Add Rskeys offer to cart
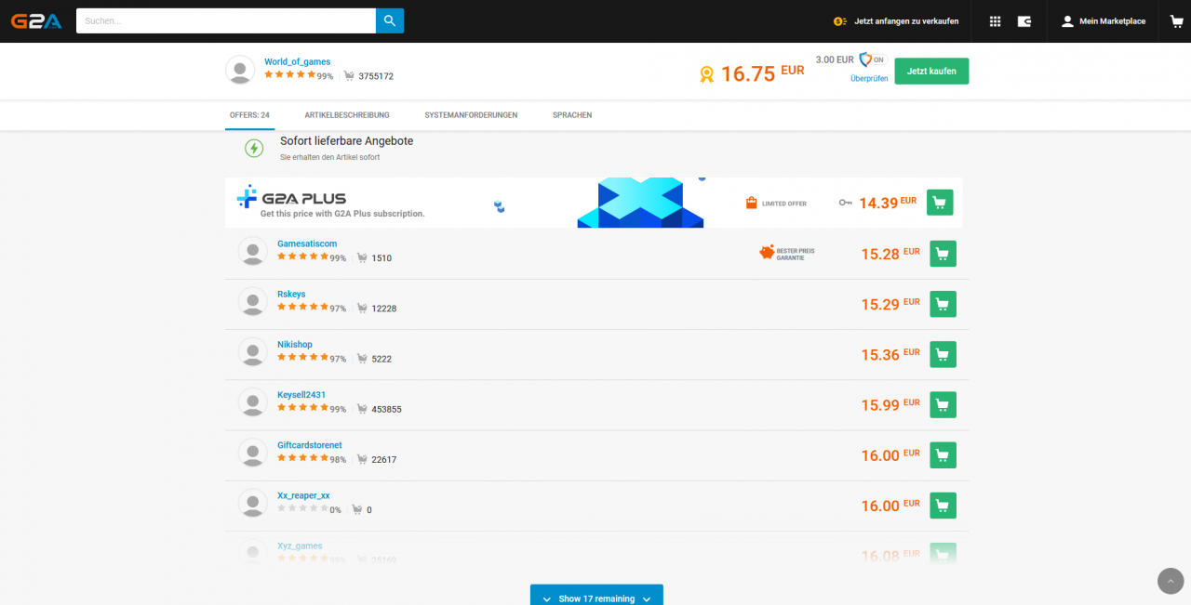This screenshot has height=605, width=1191. click(x=943, y=304)
